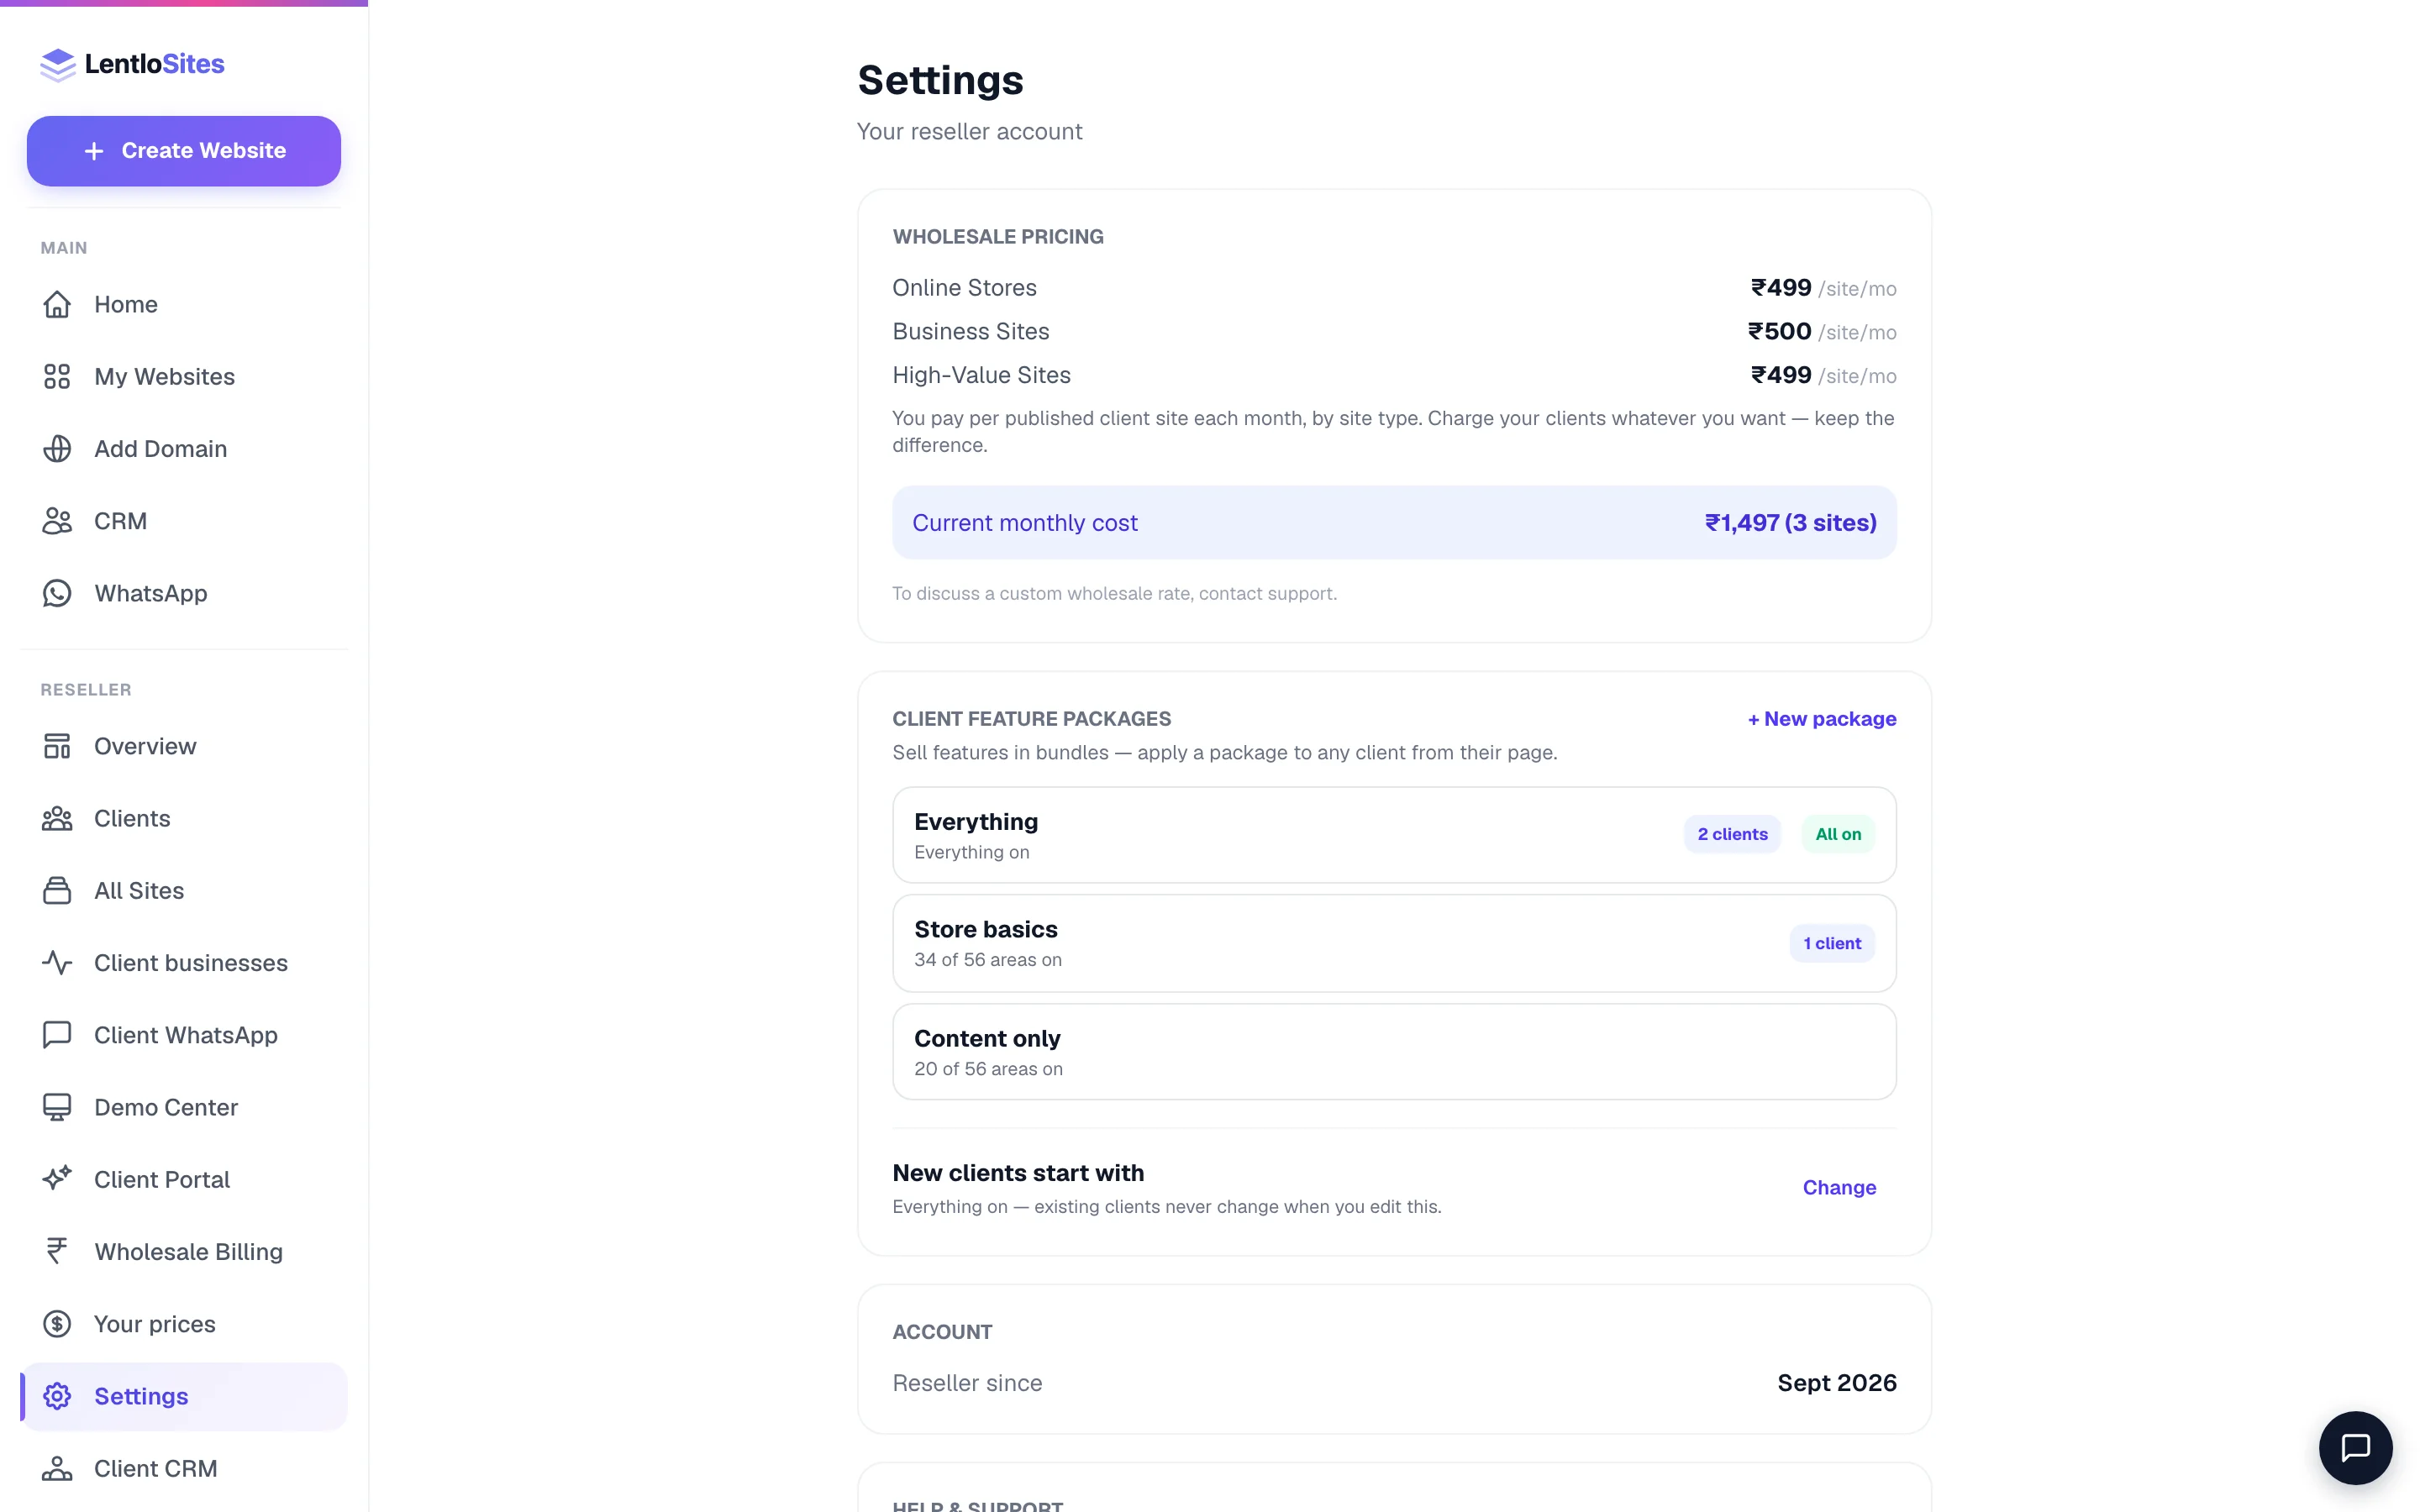Go to Home in the sidebar

click(x=184, y=304)
